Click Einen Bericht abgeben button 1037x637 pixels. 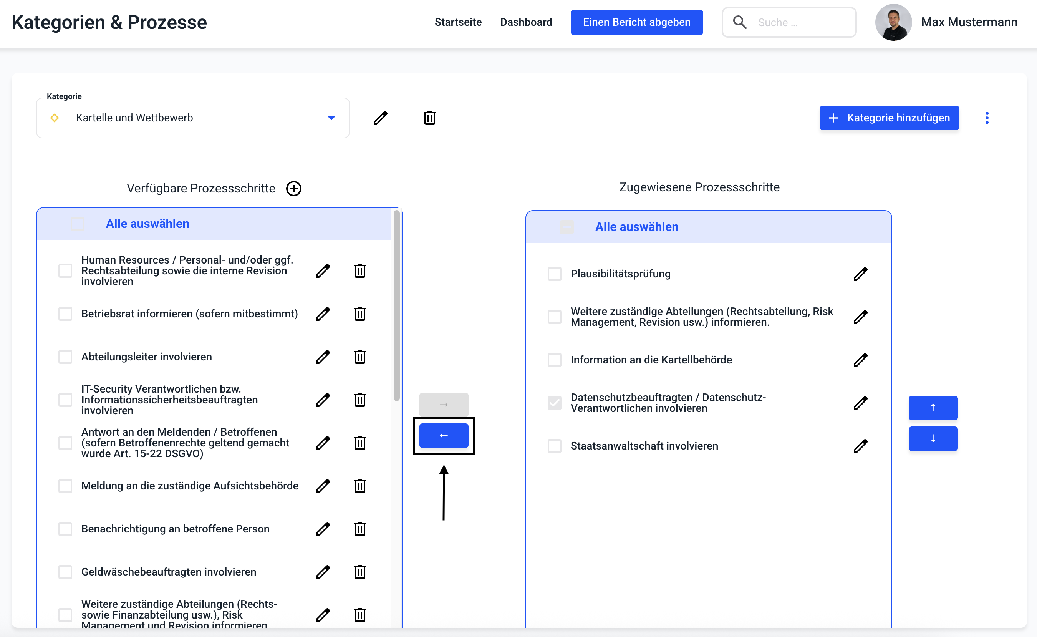pos(636,22)
